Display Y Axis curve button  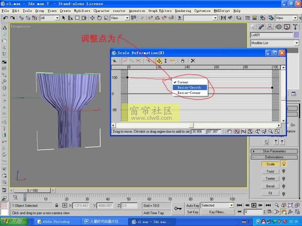131,61
